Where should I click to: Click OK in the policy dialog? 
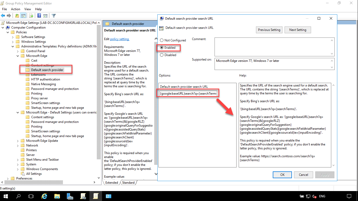coord(282,175)
